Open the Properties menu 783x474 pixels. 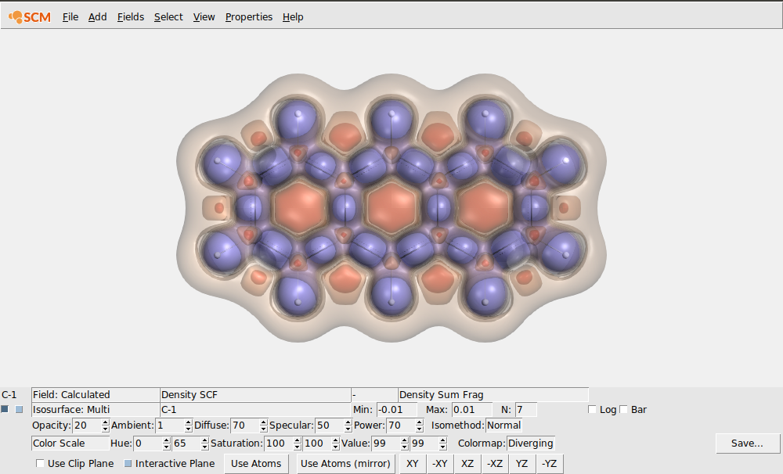248,16
